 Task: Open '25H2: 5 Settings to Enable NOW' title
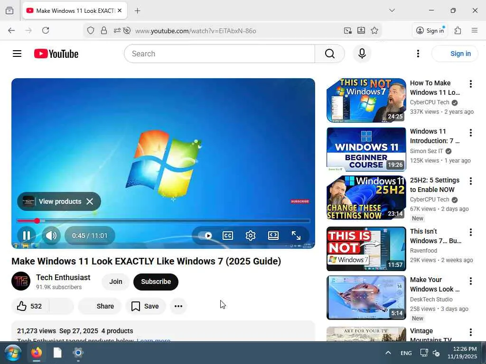coord(435,185)
